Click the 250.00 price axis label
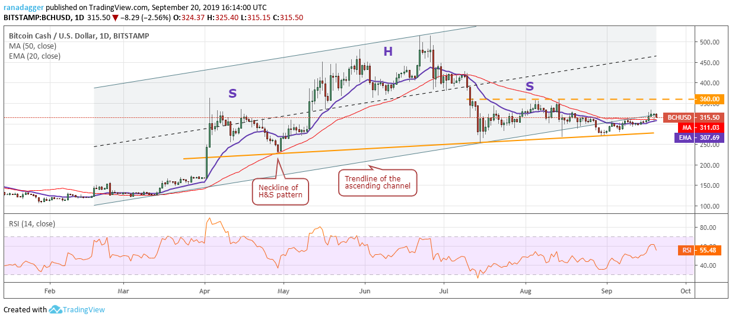 click(709, 145)
